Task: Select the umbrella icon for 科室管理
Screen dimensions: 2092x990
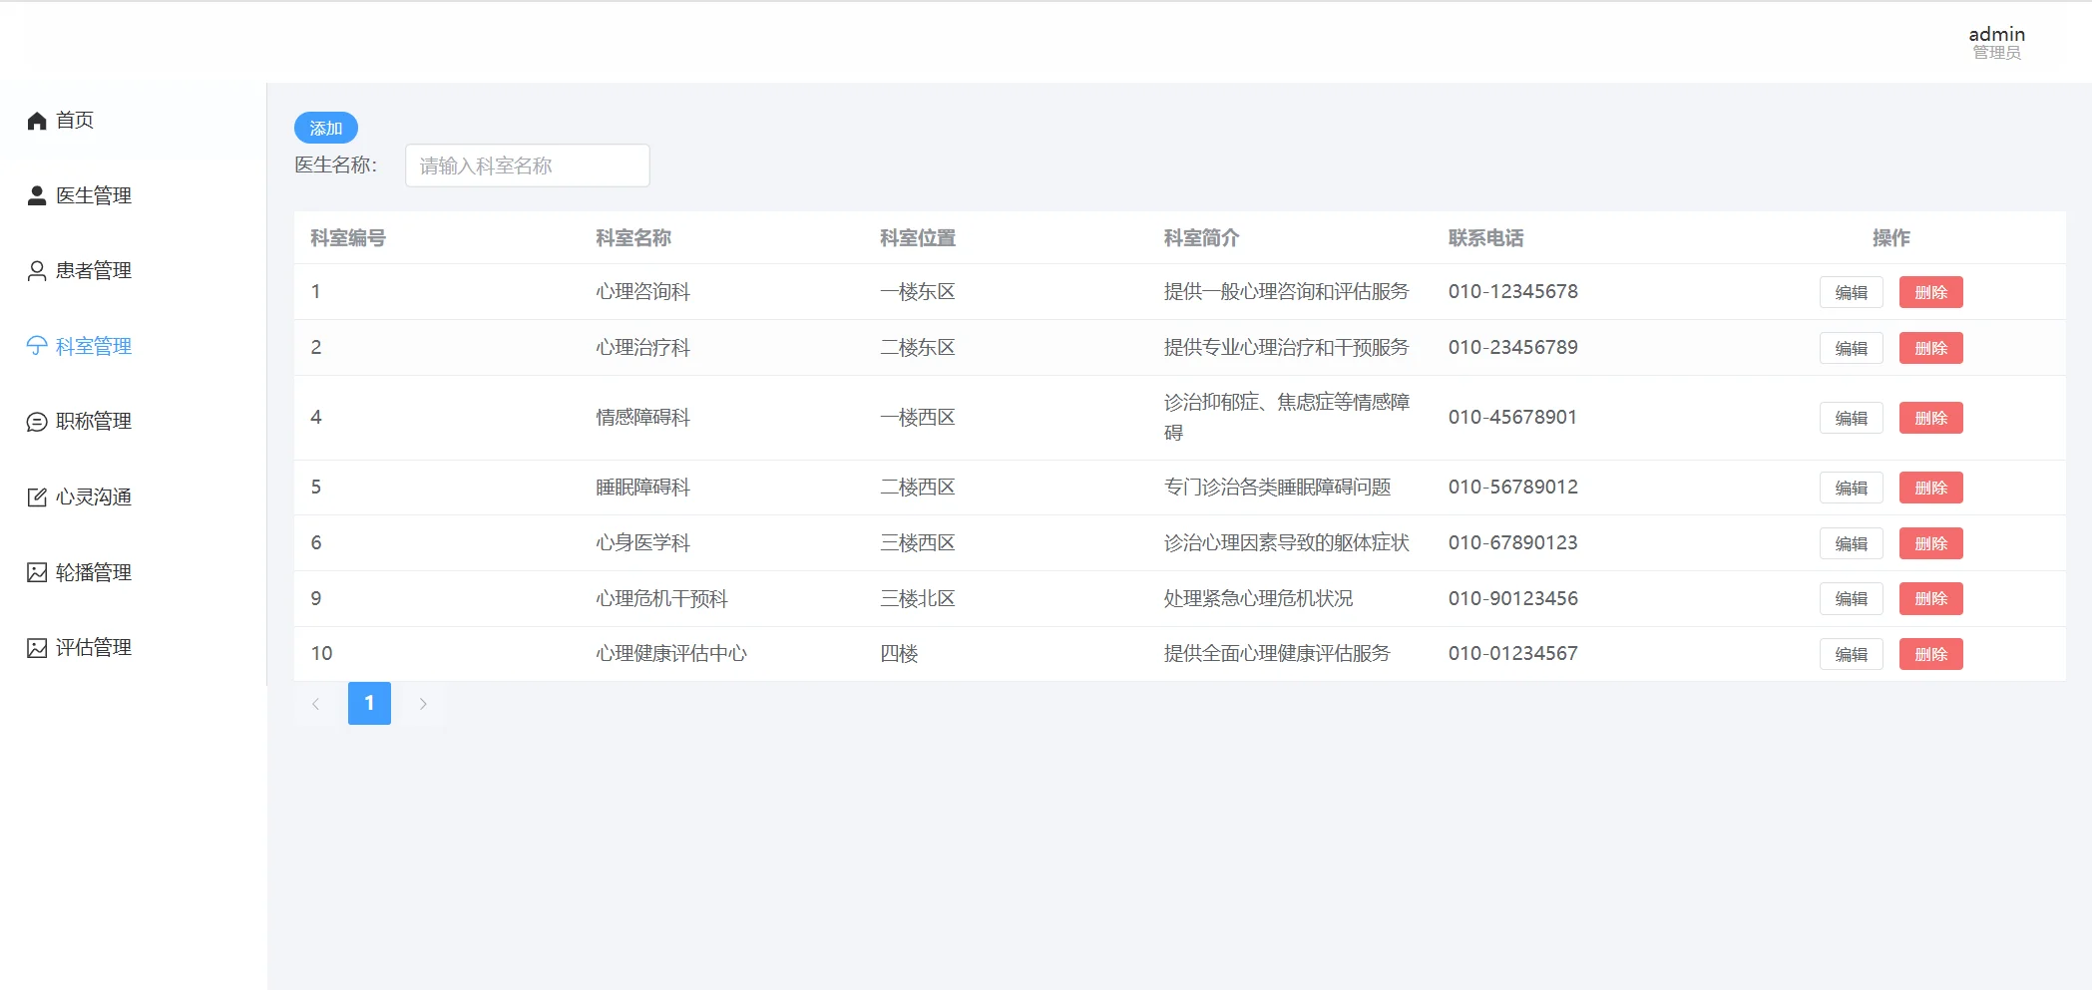Action: point(37,346)
